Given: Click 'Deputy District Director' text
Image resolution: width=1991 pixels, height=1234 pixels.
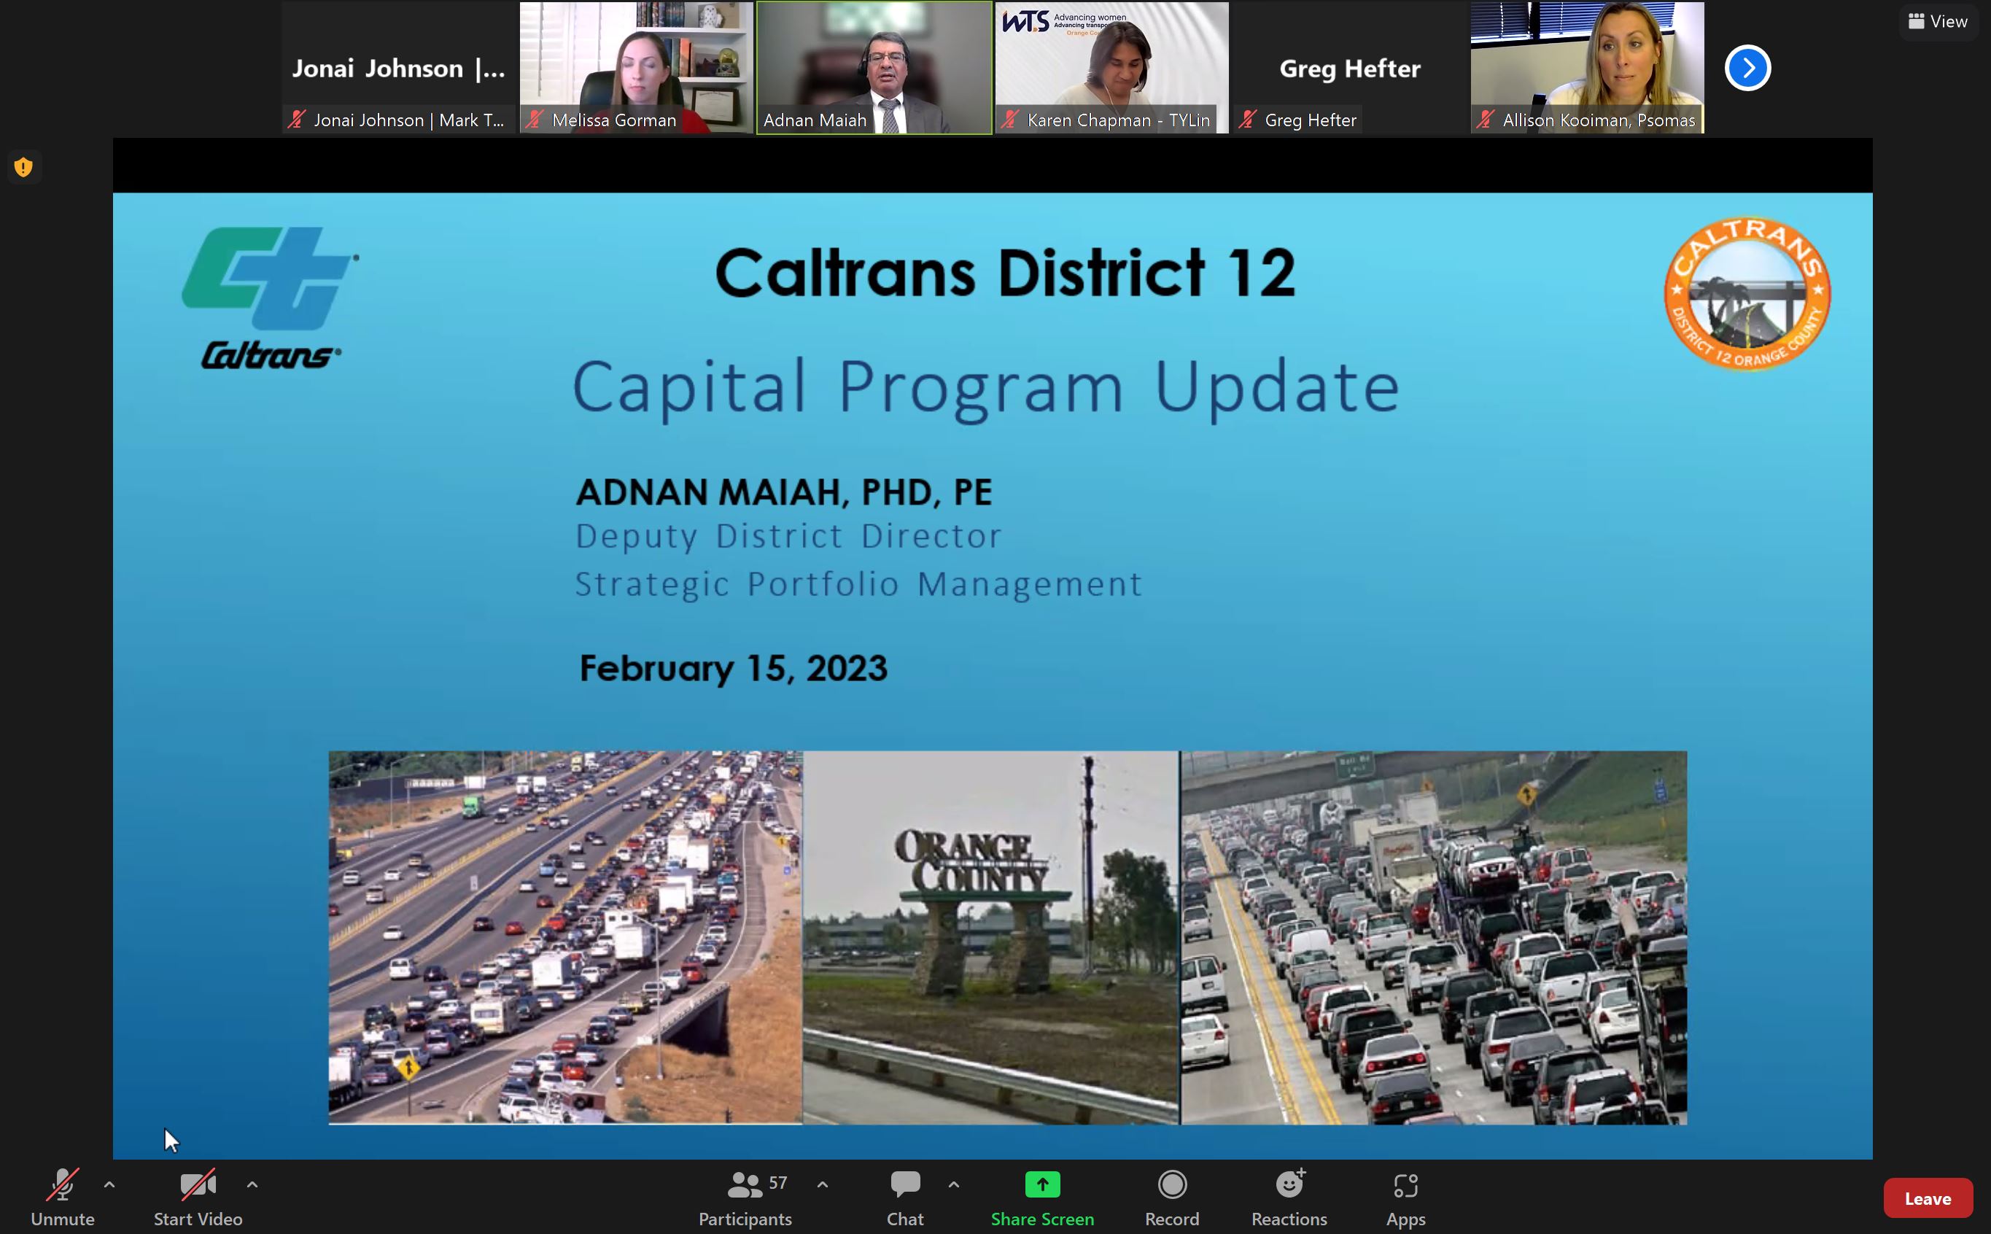Looking at the screenshot, I should (788, 536).
